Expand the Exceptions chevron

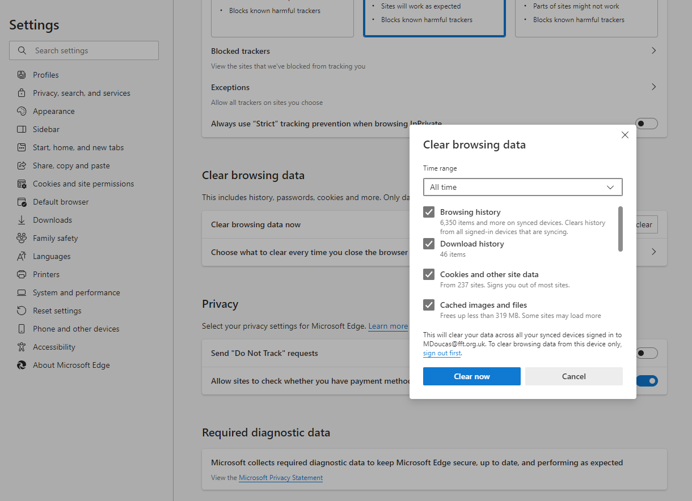point(653,87)
